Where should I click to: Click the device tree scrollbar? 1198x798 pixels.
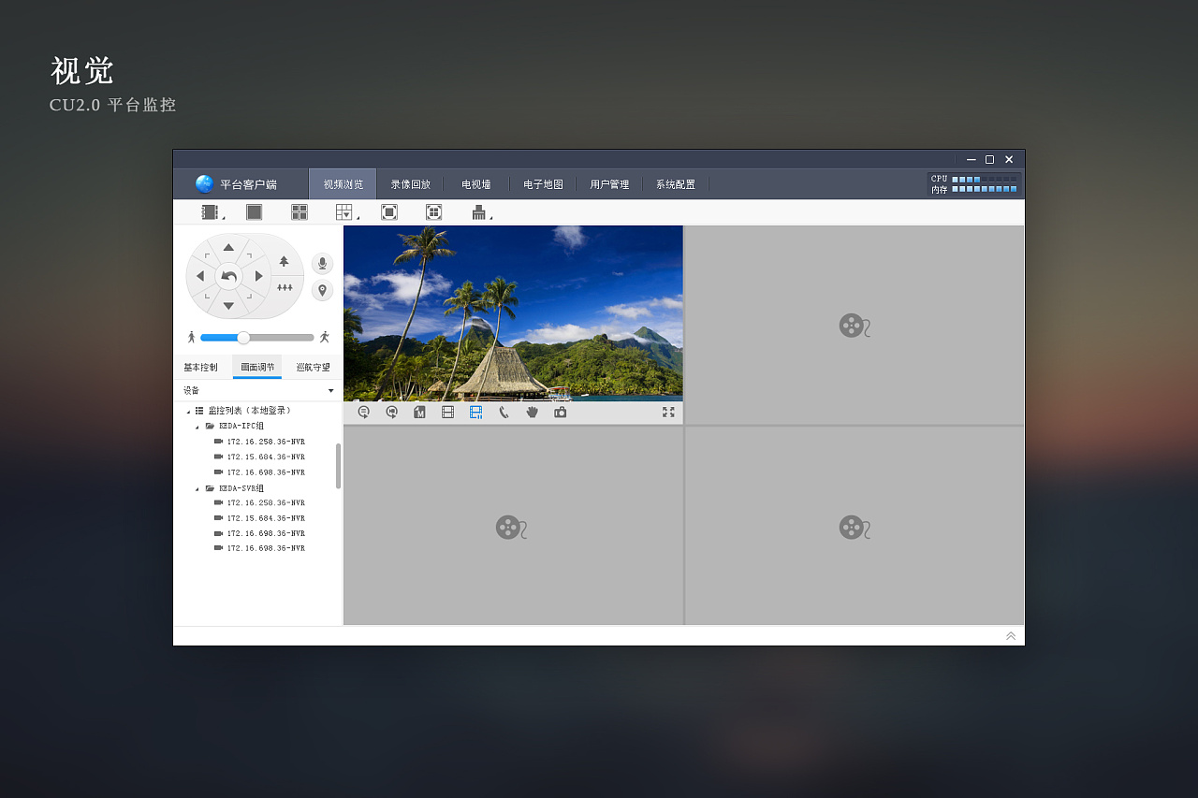pos(338,466)
